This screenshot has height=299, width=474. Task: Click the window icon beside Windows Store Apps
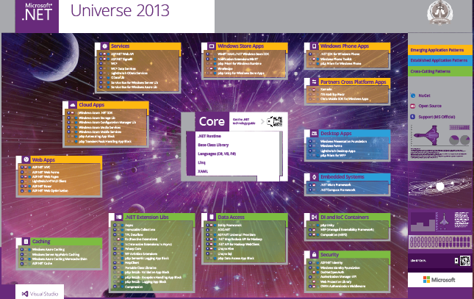click(212, 46)
